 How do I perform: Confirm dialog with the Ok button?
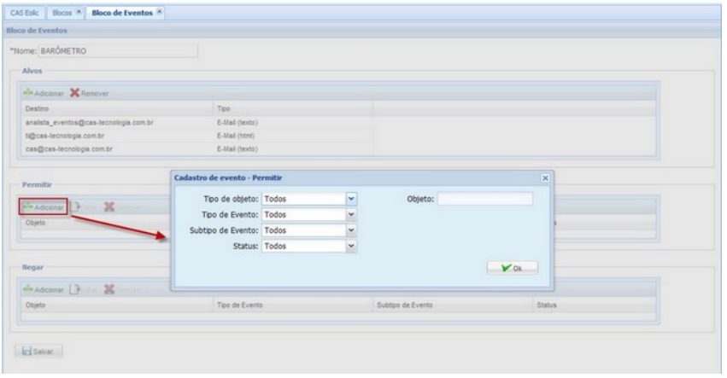click(511, 268)
